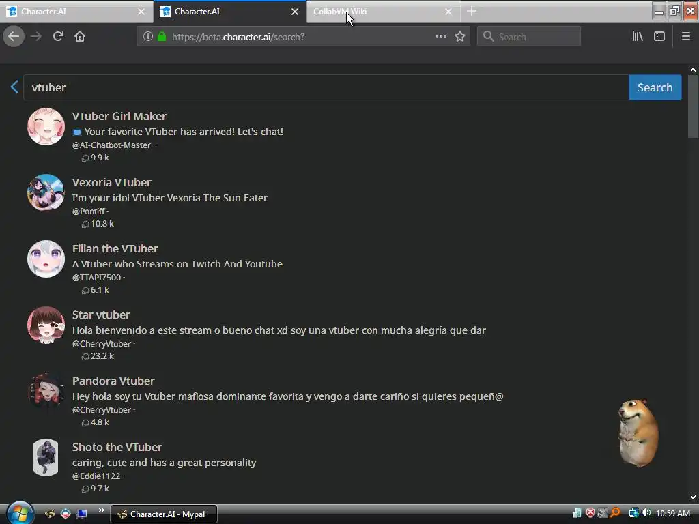The image size is (699, 524).
Task: Click the 9.7 k chat count
Action: tap(95, 489)
